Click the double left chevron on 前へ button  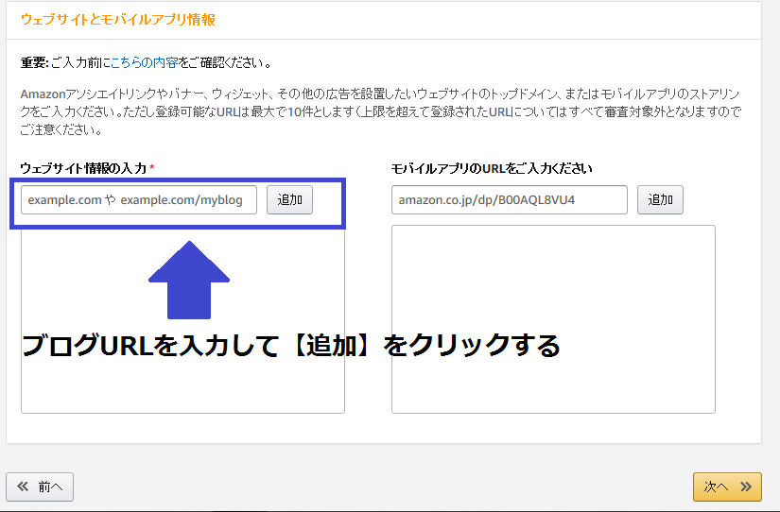[x=23, y=486]
